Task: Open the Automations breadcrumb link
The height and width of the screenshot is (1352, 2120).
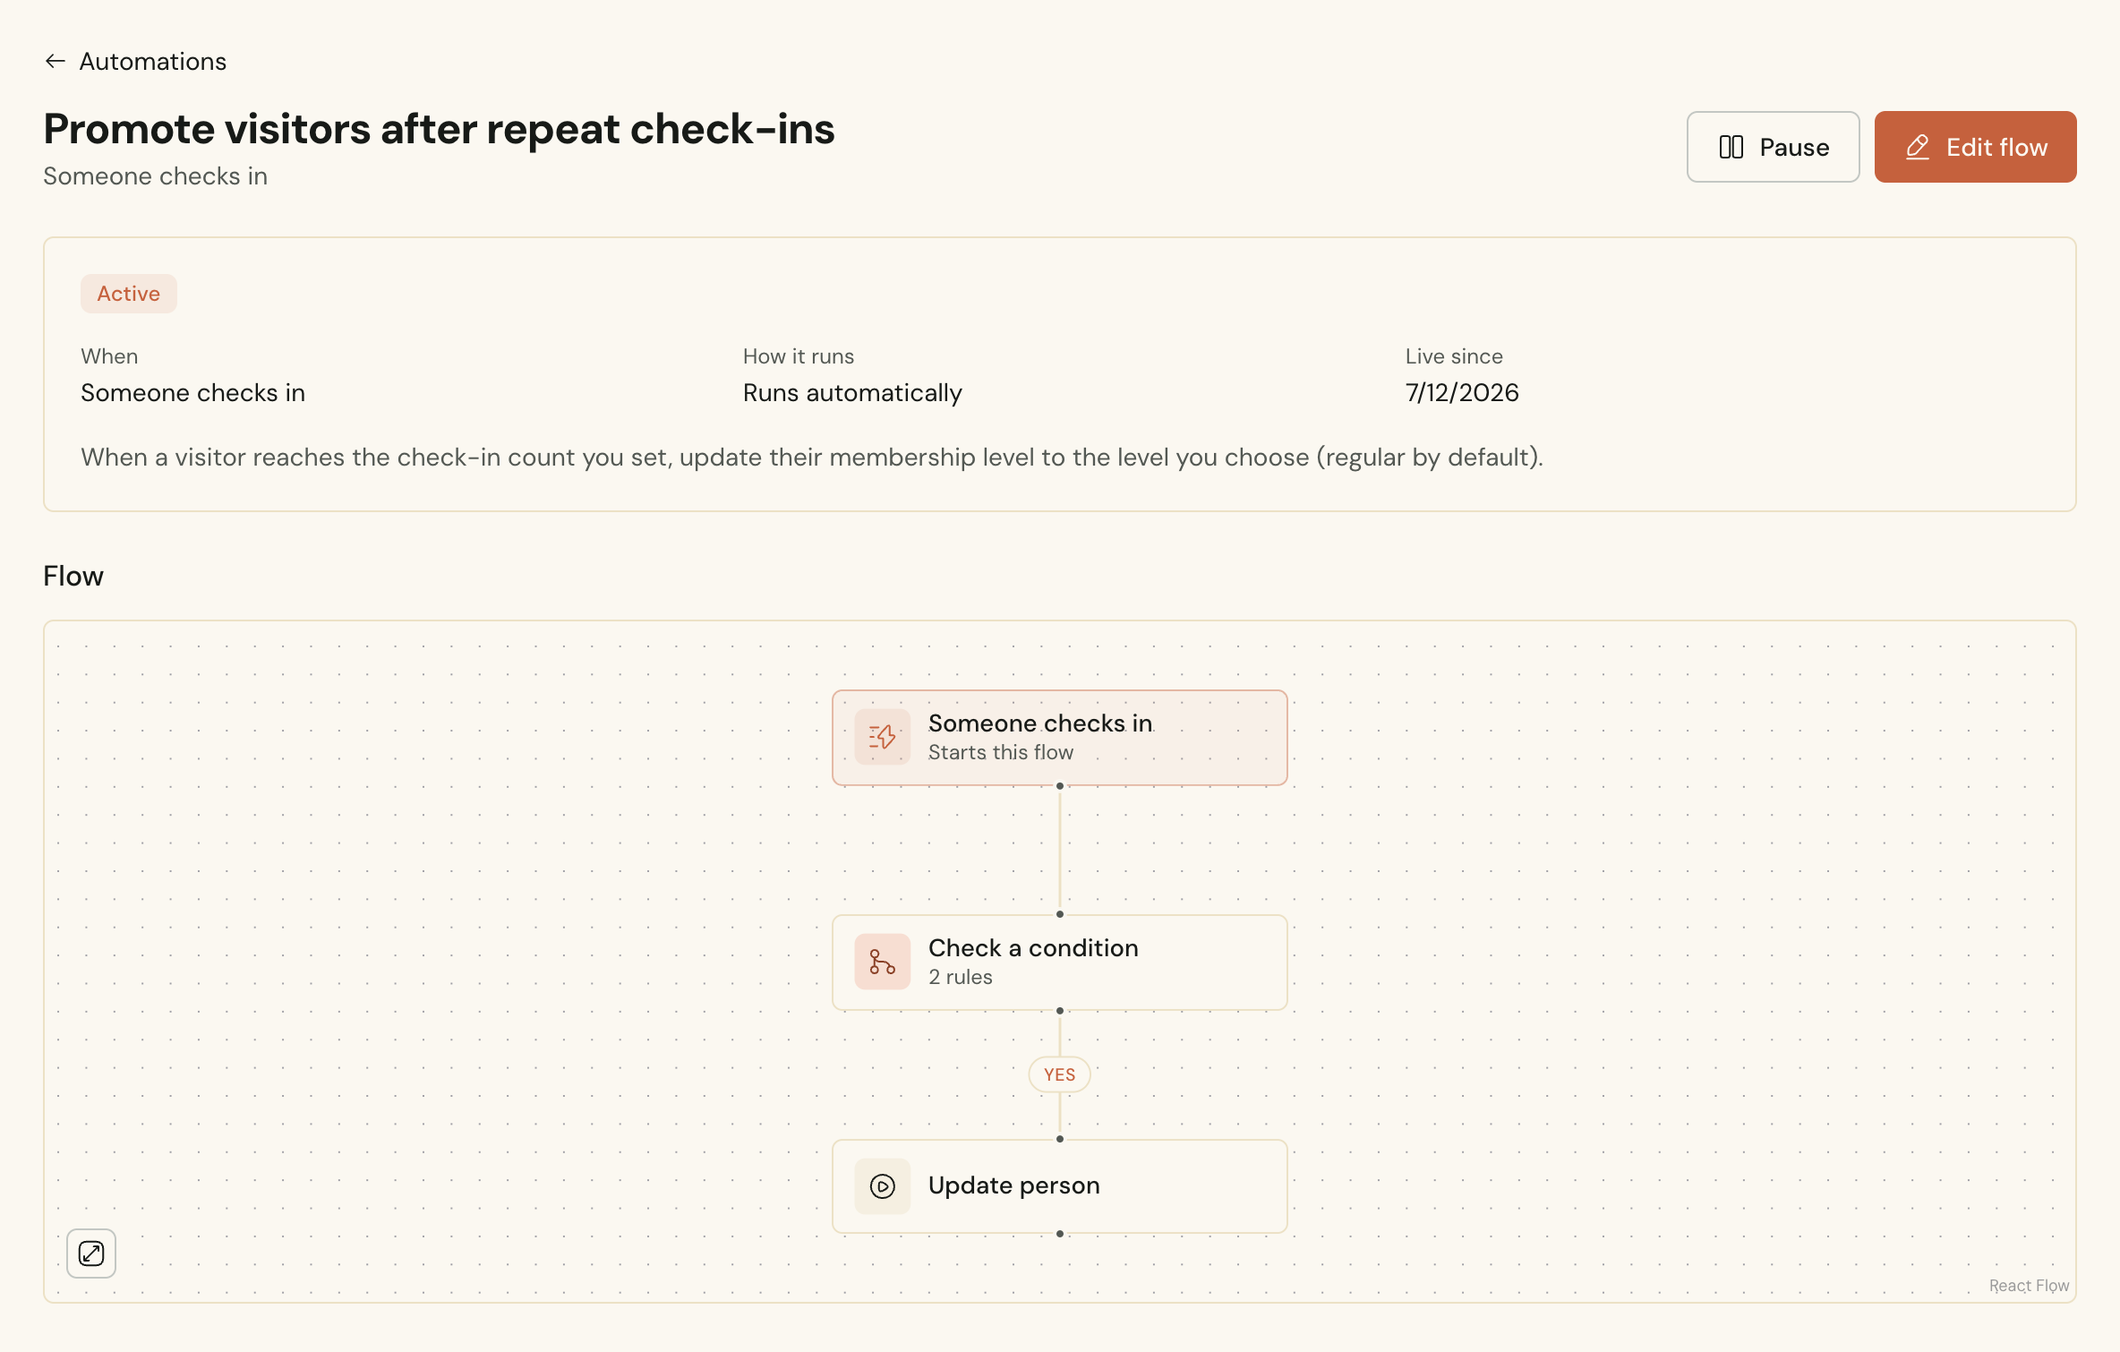Action: [152, 61]
